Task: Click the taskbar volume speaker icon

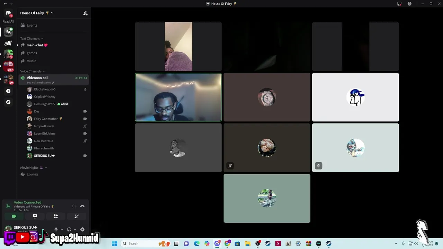Action: click(416, 243)
